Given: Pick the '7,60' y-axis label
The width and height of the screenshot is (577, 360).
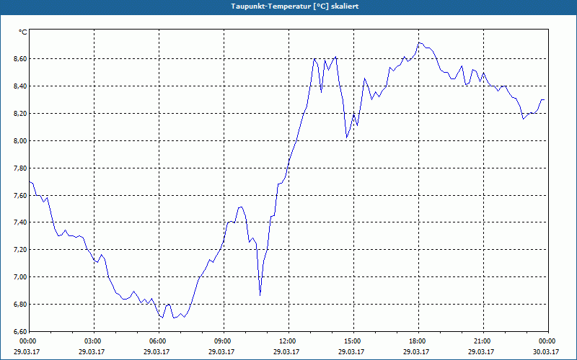Looking at the screenshot, I should tap(21, 195).
